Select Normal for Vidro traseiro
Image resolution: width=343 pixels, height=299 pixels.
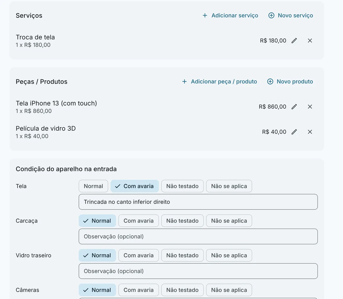[x=97, y=255]
